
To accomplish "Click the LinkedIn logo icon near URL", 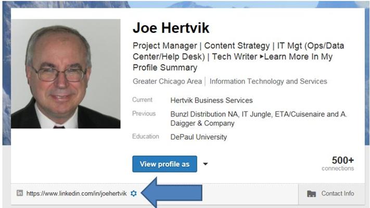I will click(20, 193).
